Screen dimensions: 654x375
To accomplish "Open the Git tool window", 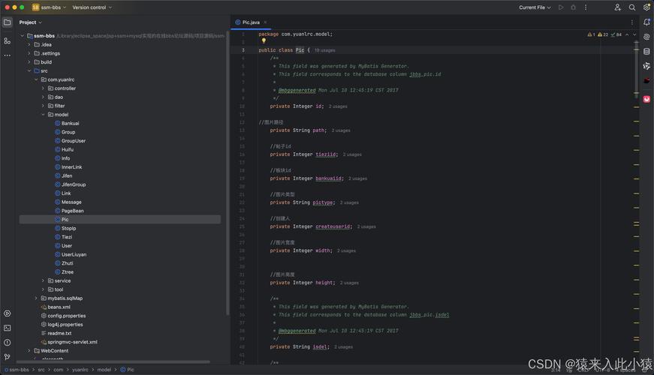I will point(8,357).
